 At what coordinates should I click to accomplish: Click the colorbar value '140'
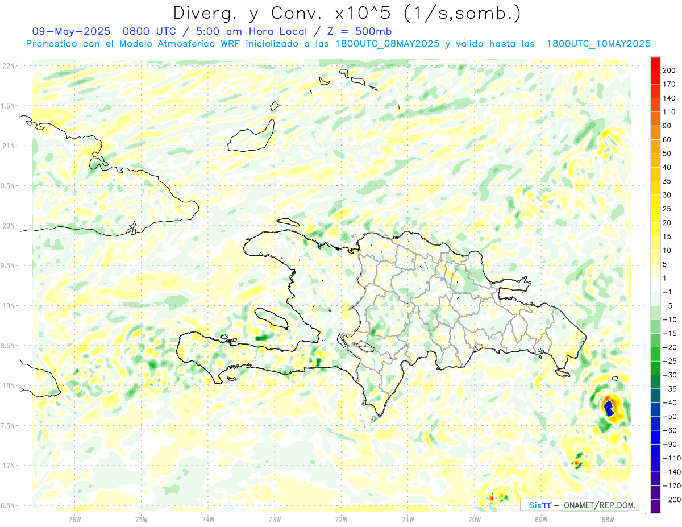pyautogui.click(x=669, y=98)
